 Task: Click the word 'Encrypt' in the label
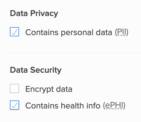pos(39,89)
